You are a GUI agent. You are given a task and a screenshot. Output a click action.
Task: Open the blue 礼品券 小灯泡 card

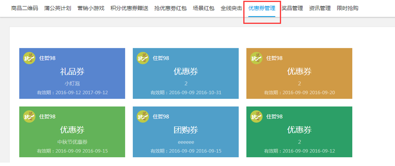pos(72,74)
